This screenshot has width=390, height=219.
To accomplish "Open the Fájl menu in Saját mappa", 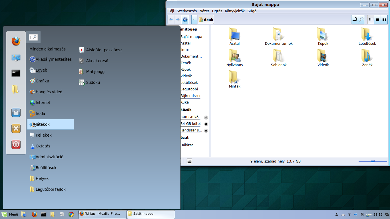I will (171, 11).
